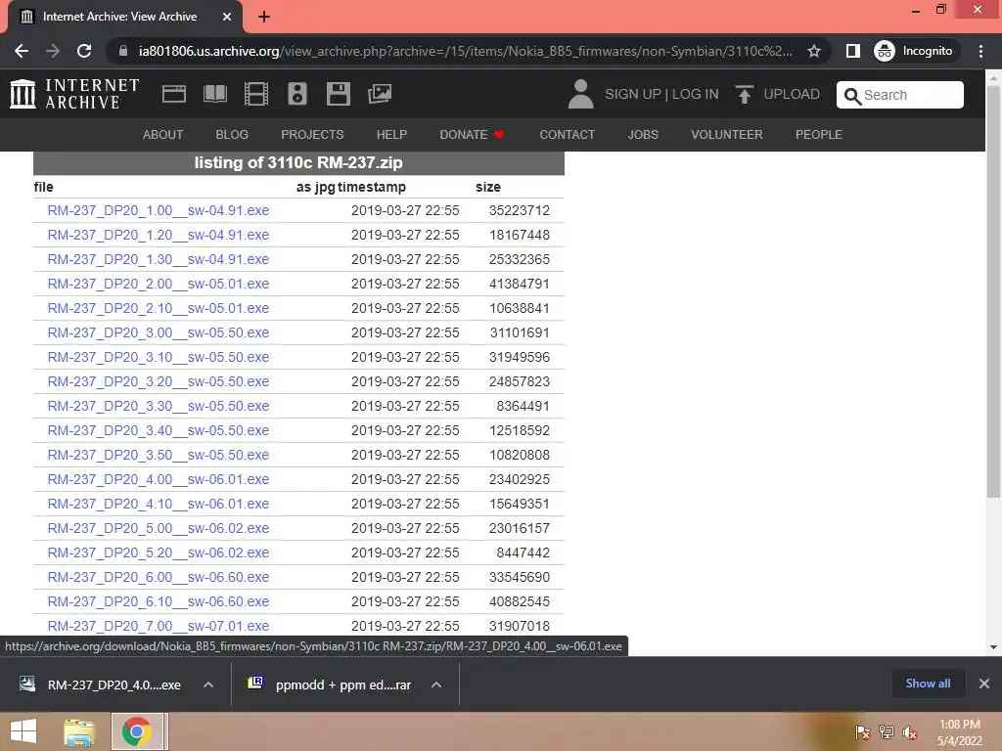Screen dimensions: 1002x751
Task: Download RM-237_DP20_1.00__sw-04.91.exe
Action: 159,210
